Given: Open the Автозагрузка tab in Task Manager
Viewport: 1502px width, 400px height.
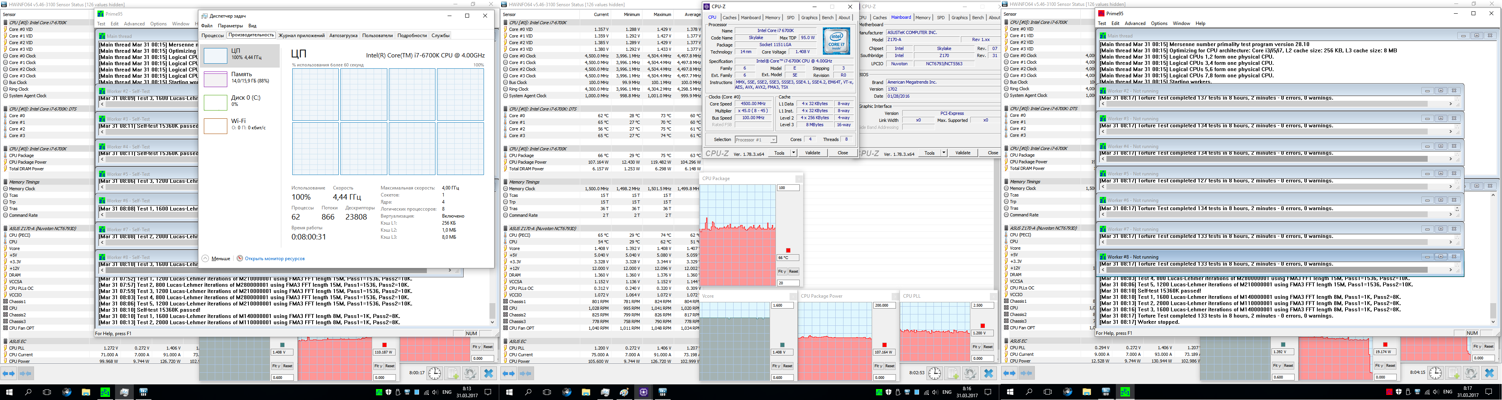Looking at the screenshot, I should click(344, 36).
